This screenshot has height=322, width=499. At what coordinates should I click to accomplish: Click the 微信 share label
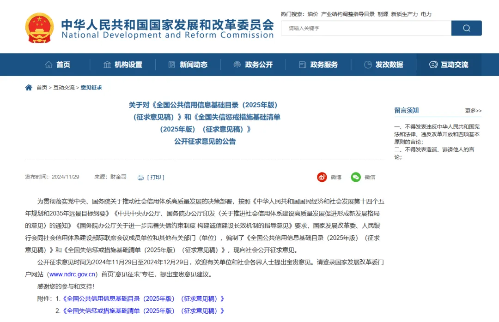coord(370,177)
